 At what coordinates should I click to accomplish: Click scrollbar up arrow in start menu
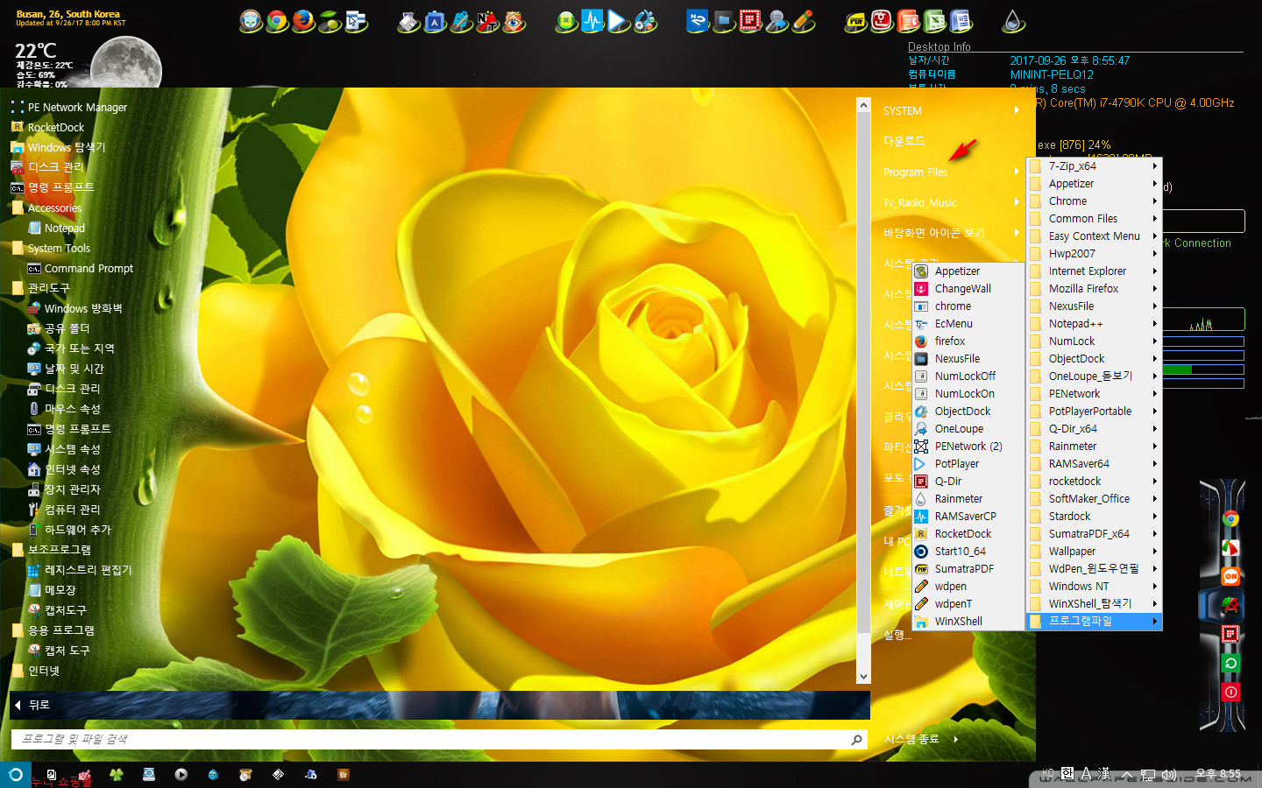pos(863,106)
